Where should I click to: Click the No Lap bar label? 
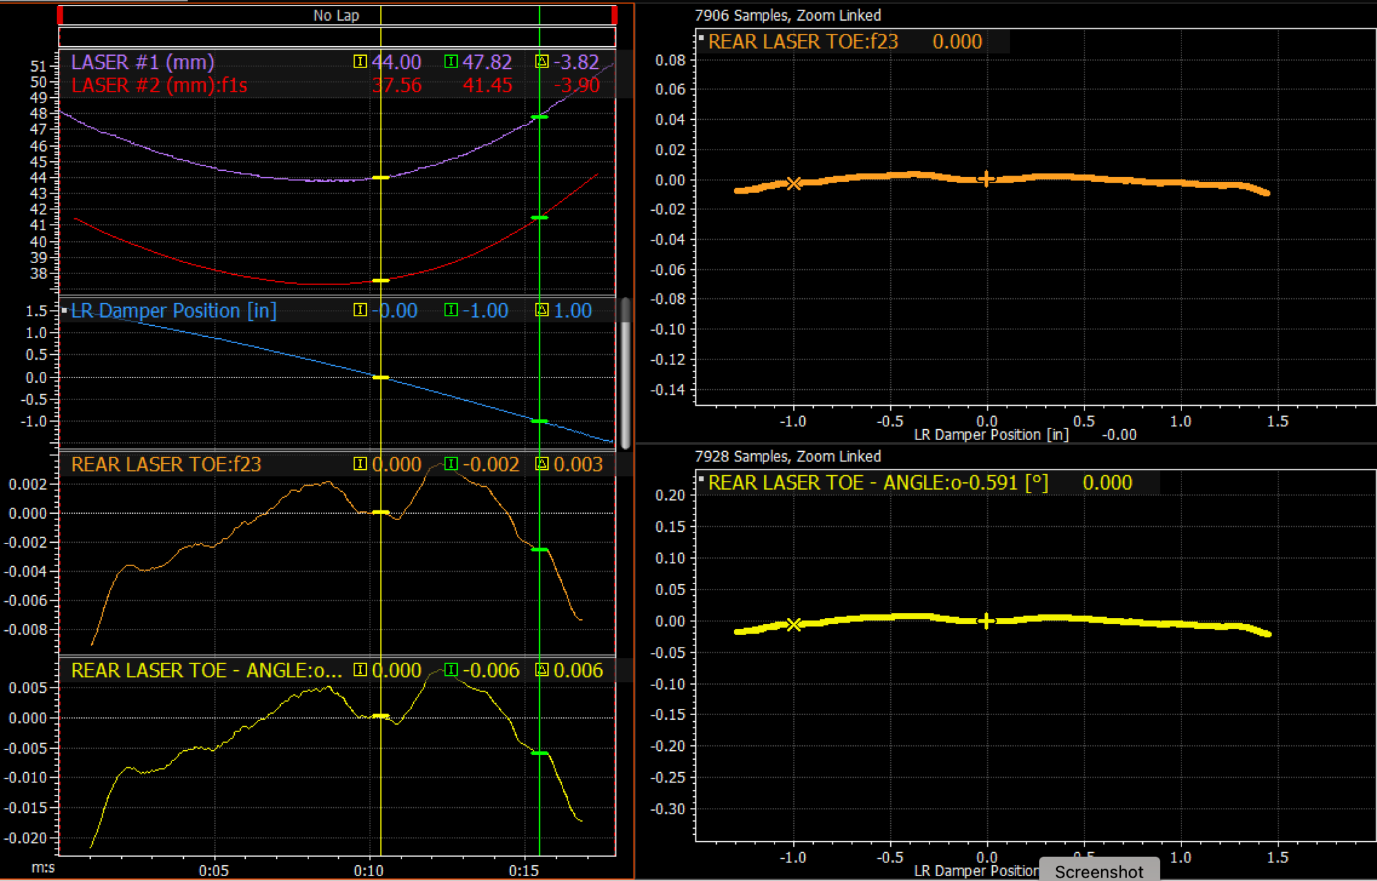[x=336, y=15]
